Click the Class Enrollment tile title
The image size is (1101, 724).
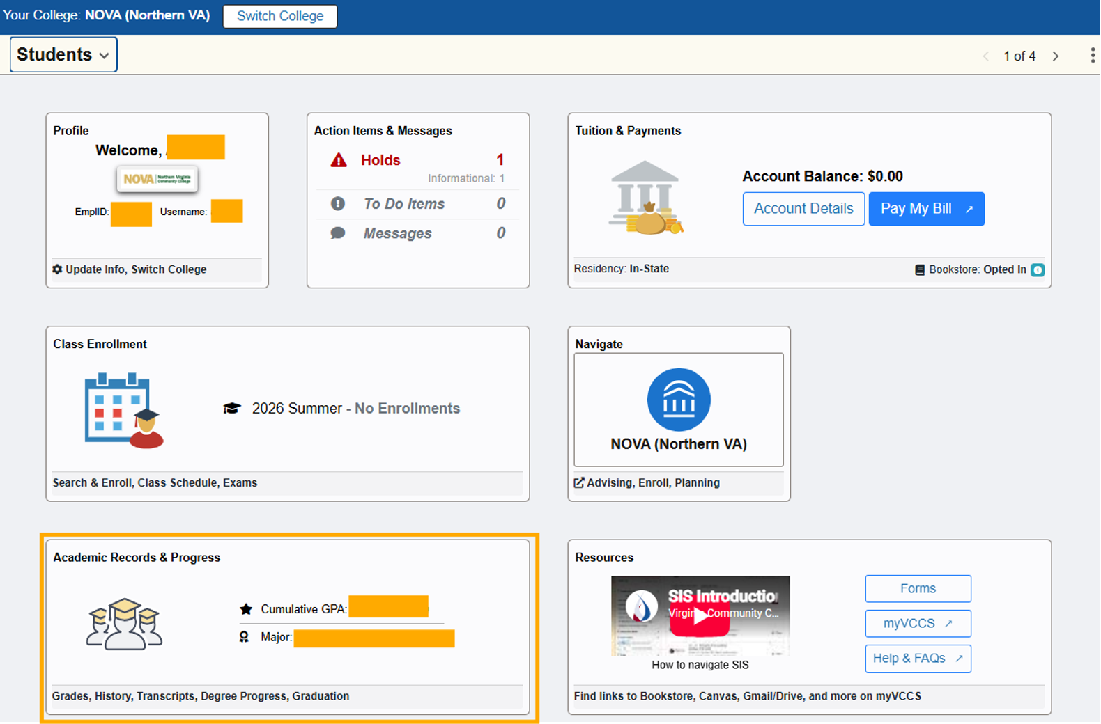pyautogui.click(x=100, y=344)
